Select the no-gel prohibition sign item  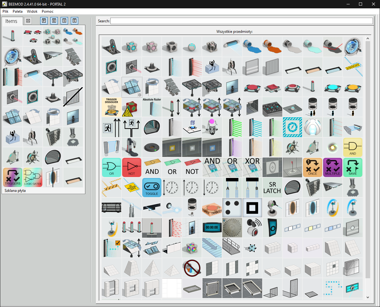tap(192, 268)
